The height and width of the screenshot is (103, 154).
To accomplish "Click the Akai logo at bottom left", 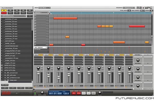I will (x=6, y=93).
